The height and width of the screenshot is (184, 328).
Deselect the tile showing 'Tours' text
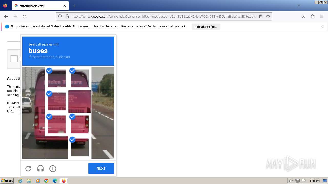point(80,78)
